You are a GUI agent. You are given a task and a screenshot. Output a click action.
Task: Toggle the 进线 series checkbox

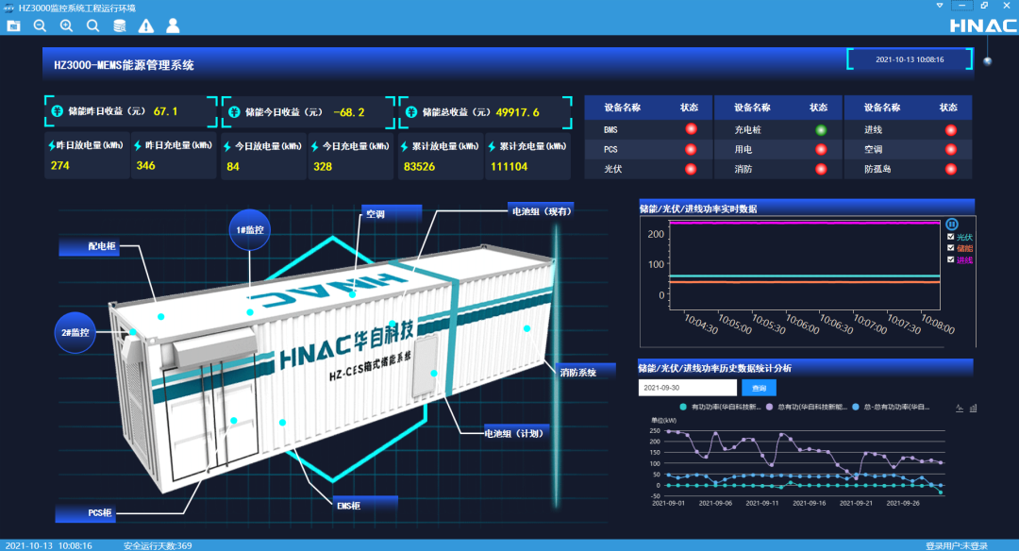click(x=951, y=259)
